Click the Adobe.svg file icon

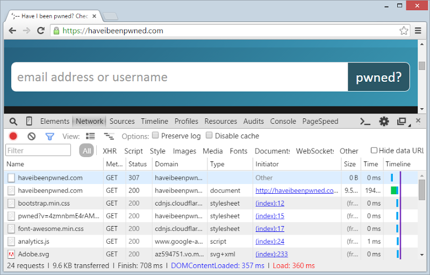point(11,255)
